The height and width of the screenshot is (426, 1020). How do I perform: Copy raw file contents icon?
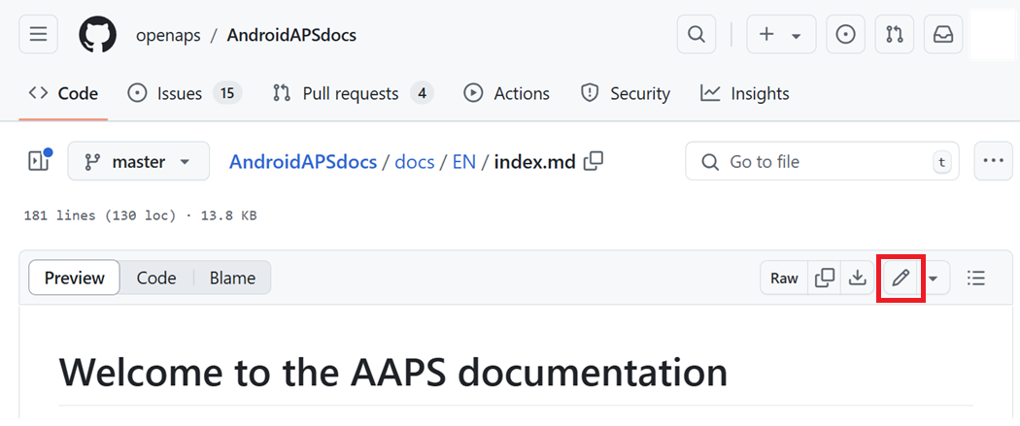click(x=824, y=278)
